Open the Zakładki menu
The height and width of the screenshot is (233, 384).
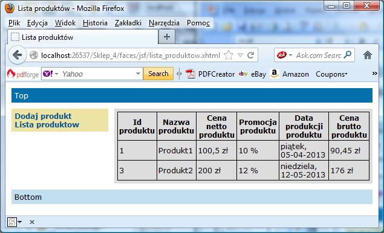[128, 23]
